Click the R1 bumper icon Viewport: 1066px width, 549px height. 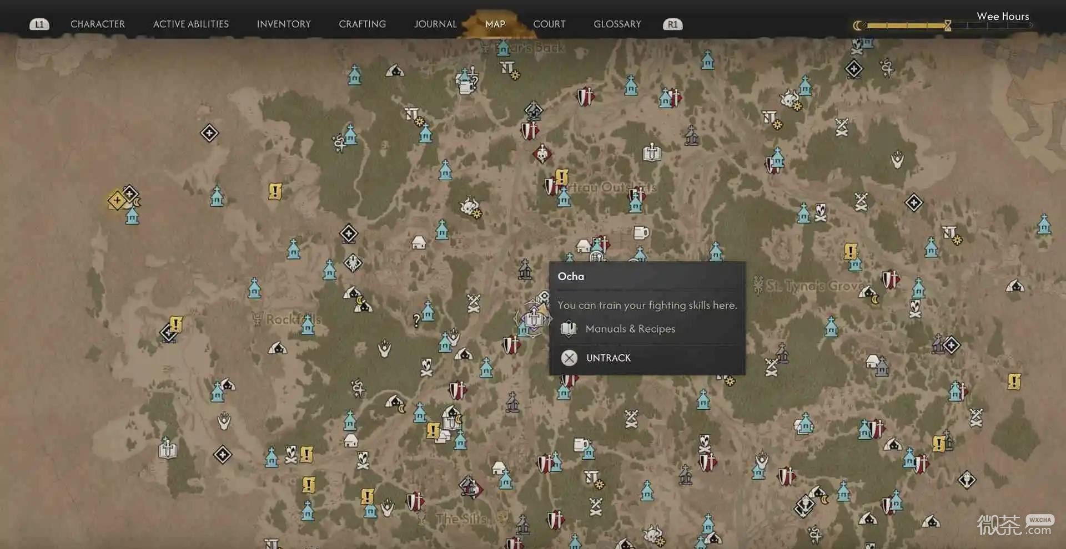coord(672,24)
